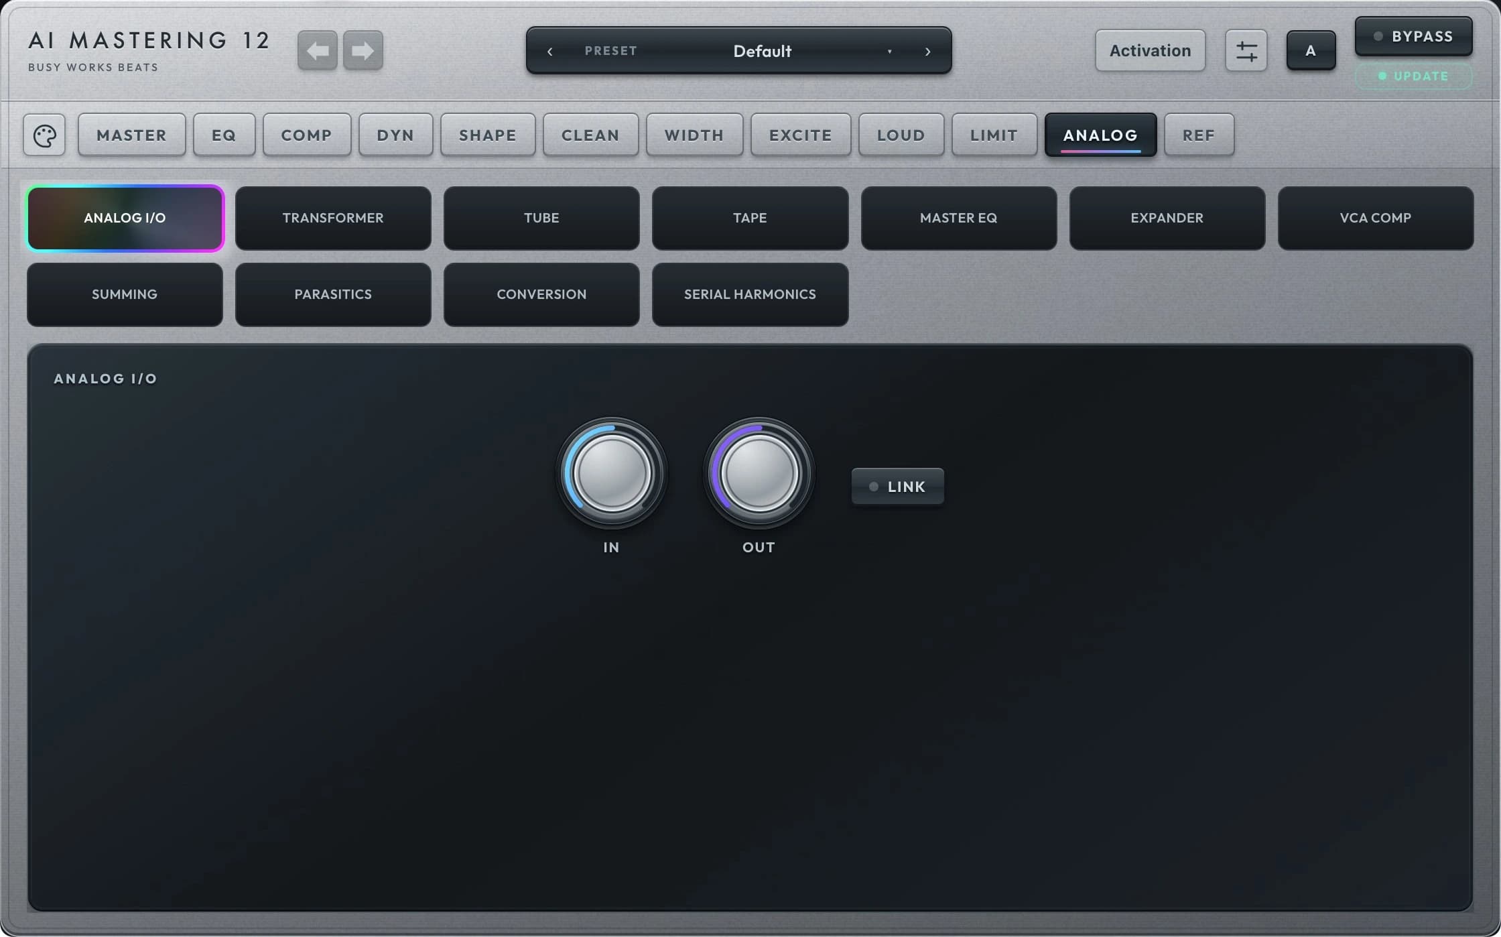Switch to the LOUD tab
Image resolution: width=1501 pixels, height=937 pixels.
(901, 135)
